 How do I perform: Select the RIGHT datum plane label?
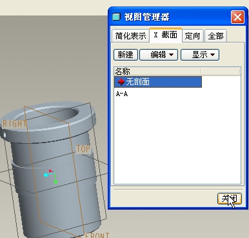(15, 124)
